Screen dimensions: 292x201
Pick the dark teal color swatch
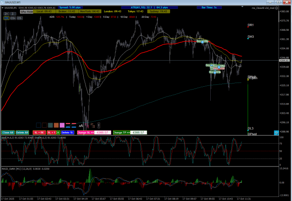(x=50, y=125)
